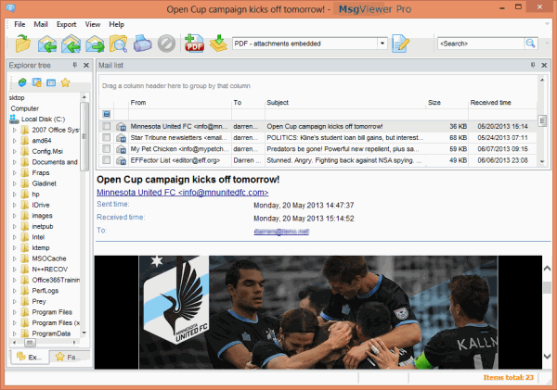Open the Help menu
Viewport: 557px width, 390px height.
coord(117,24)
